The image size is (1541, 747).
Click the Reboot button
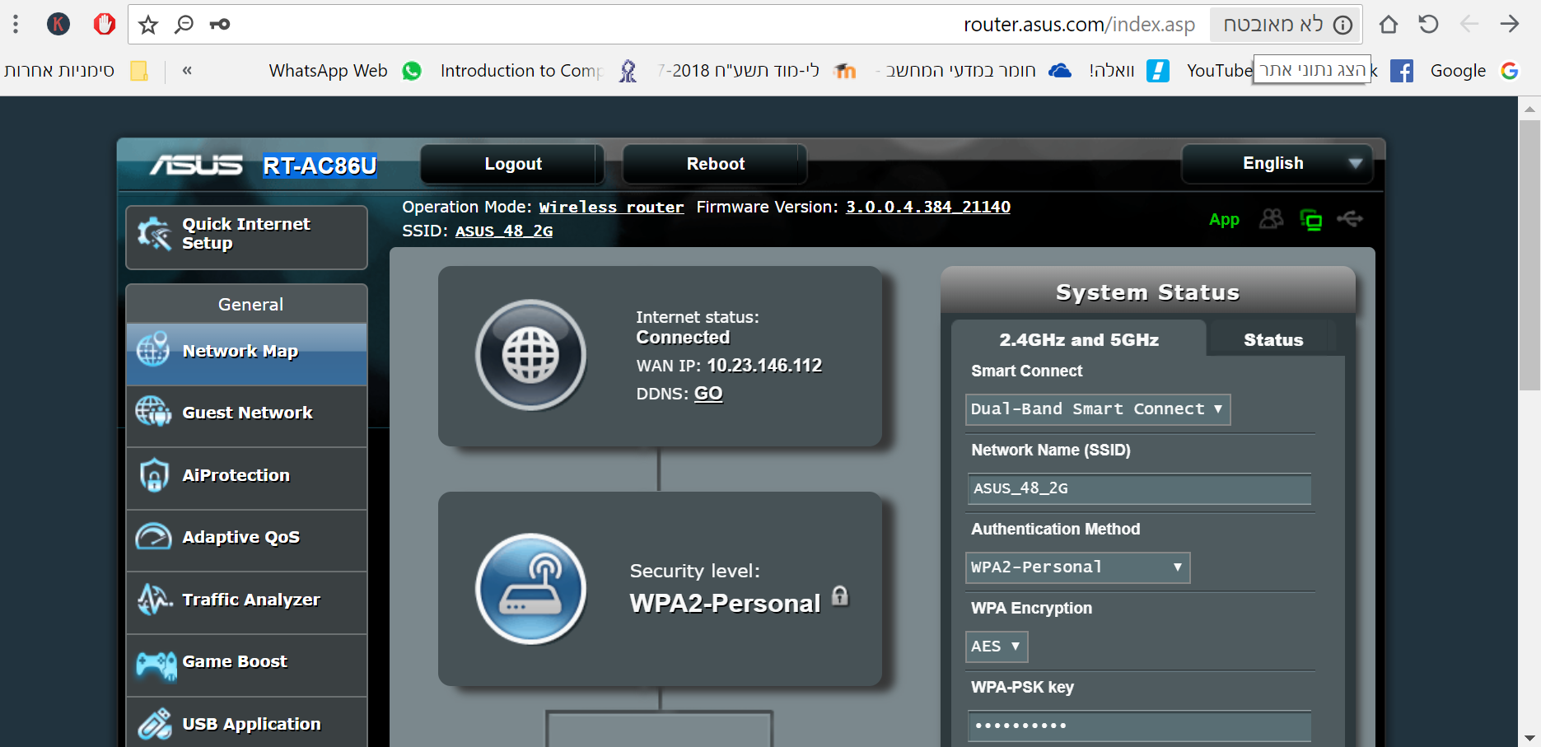715,164
